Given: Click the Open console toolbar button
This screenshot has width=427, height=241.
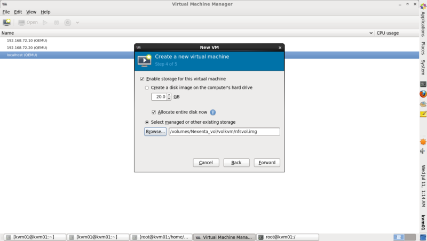Looking at the screenshot, I should tap(28, 22).
